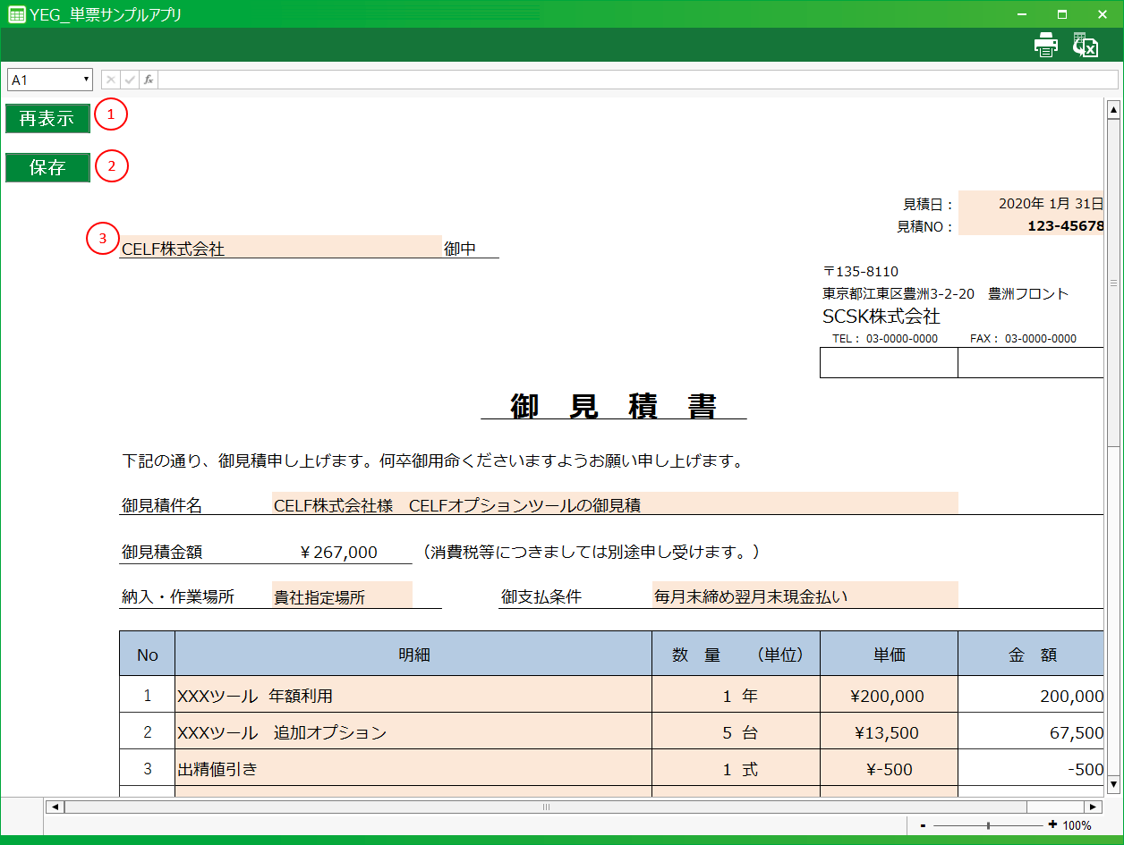Viewport: 1124px width, 845px height.
Task: Click the zoom in plus icon
Action: [1052, 825]
